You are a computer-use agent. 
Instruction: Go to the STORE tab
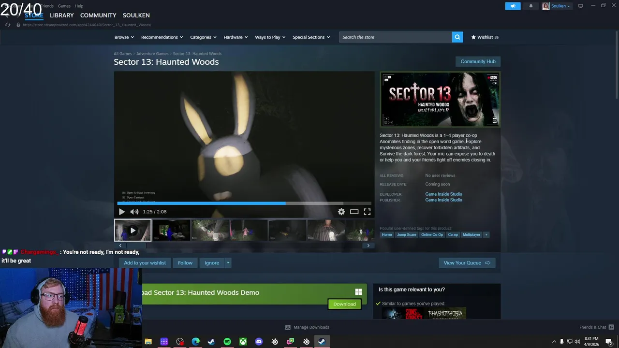pyautogui.click(x=34, y=15)
